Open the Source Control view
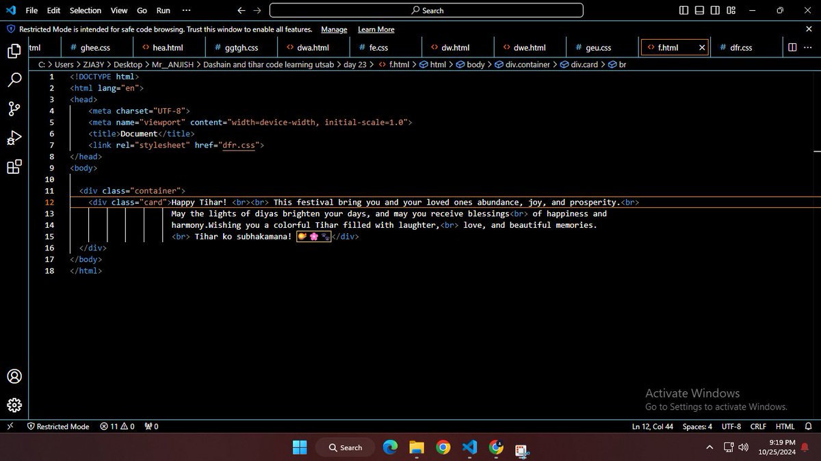821x461 pixels. point(14,109)
